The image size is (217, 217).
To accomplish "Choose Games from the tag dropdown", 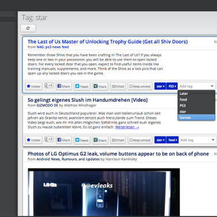I will tap(196, 117).
